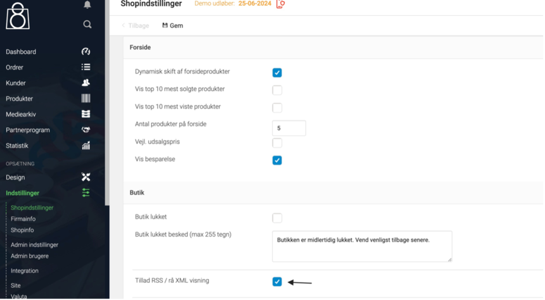Click the Produkter barcode icon
The width and height of the screenshot is (545, 300).
coord(86,99)
